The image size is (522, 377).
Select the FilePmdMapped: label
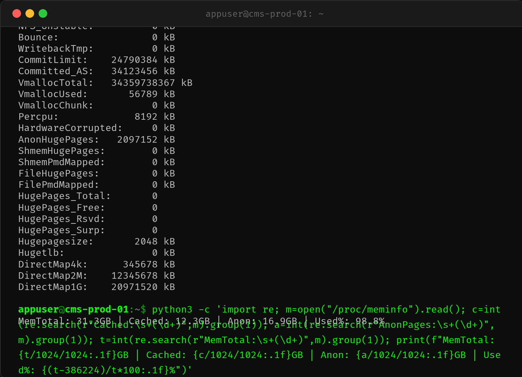(x=59, y=184)
